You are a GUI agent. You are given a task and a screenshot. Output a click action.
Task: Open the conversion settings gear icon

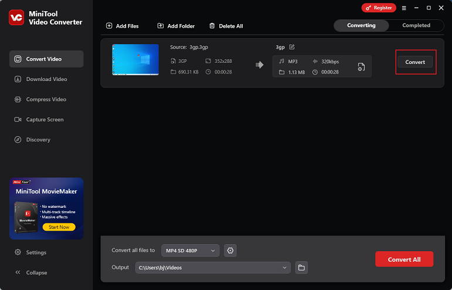pos(230,251)
